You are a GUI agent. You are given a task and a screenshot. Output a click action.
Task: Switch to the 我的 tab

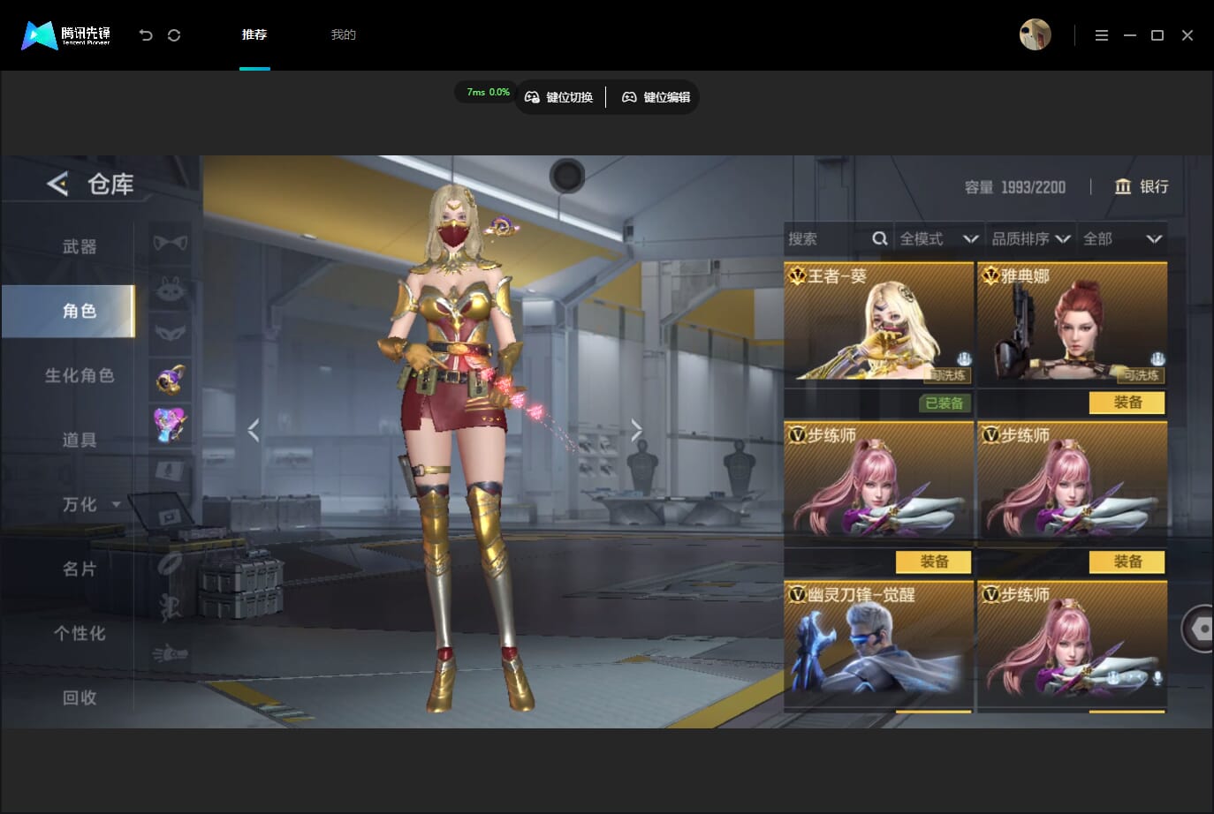pos(344,35)
